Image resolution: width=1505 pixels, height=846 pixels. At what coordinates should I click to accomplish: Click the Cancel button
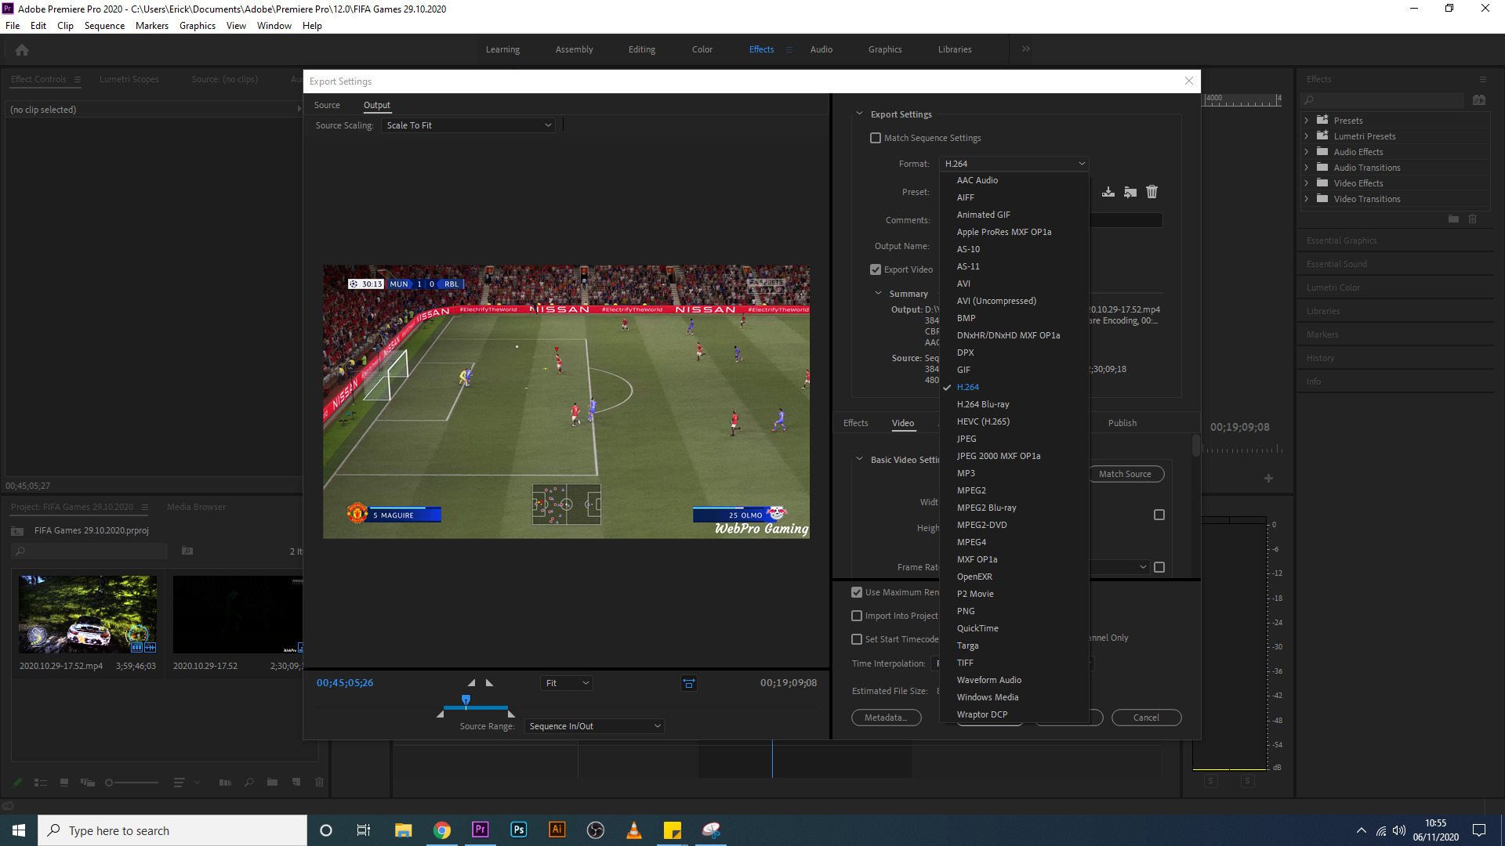click(x=1146, y=718)
